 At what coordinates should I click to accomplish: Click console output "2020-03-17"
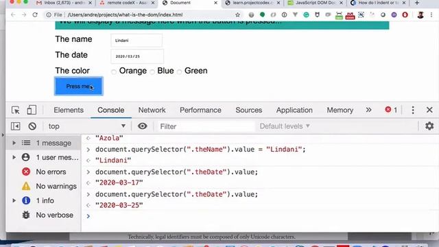[119, 183]
